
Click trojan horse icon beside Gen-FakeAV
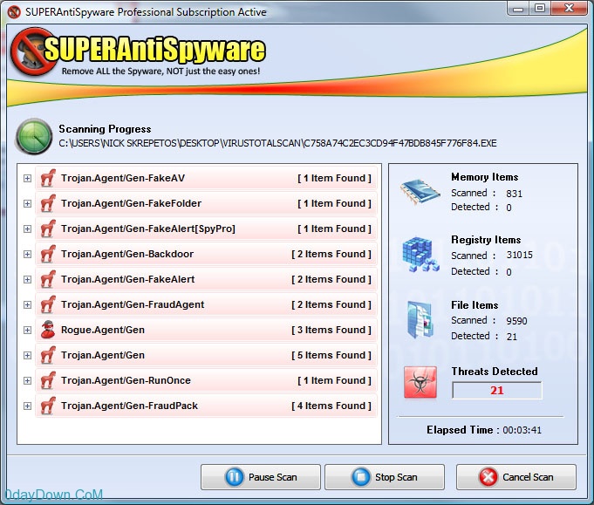point(48,178)
